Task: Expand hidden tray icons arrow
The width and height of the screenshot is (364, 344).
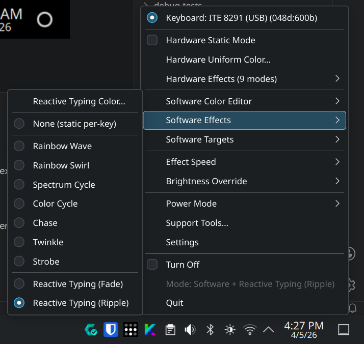Action: 269,330
